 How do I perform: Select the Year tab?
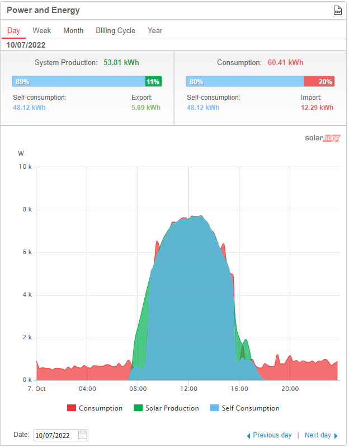point(155,31)
